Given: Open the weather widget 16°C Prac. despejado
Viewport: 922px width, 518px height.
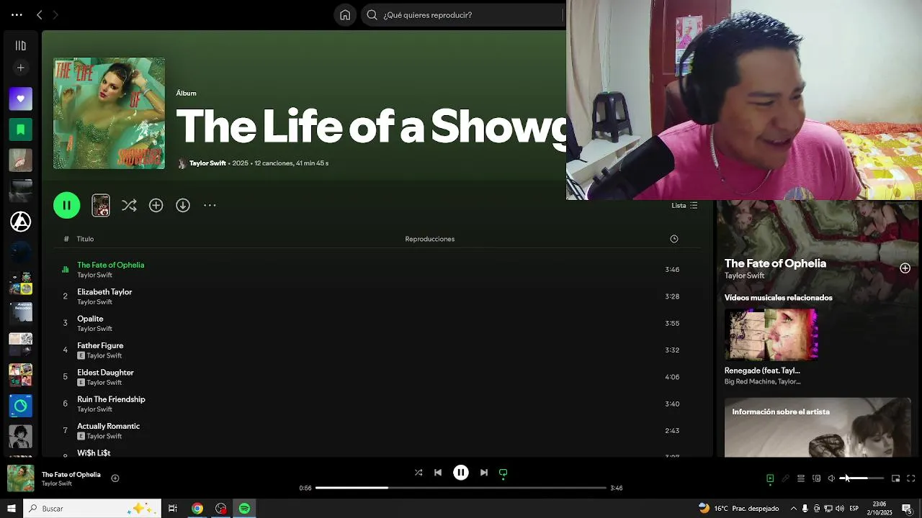Looking at the screenshot, I should point(739,509).
